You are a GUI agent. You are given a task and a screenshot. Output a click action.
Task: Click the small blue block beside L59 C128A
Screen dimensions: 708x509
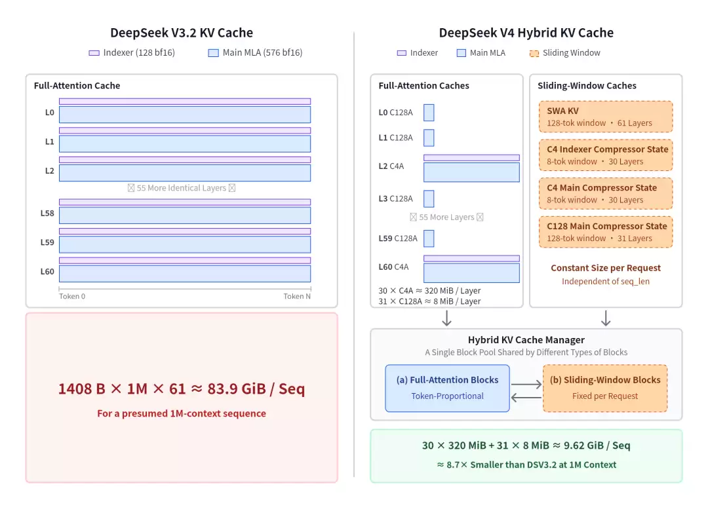[429, 238]
